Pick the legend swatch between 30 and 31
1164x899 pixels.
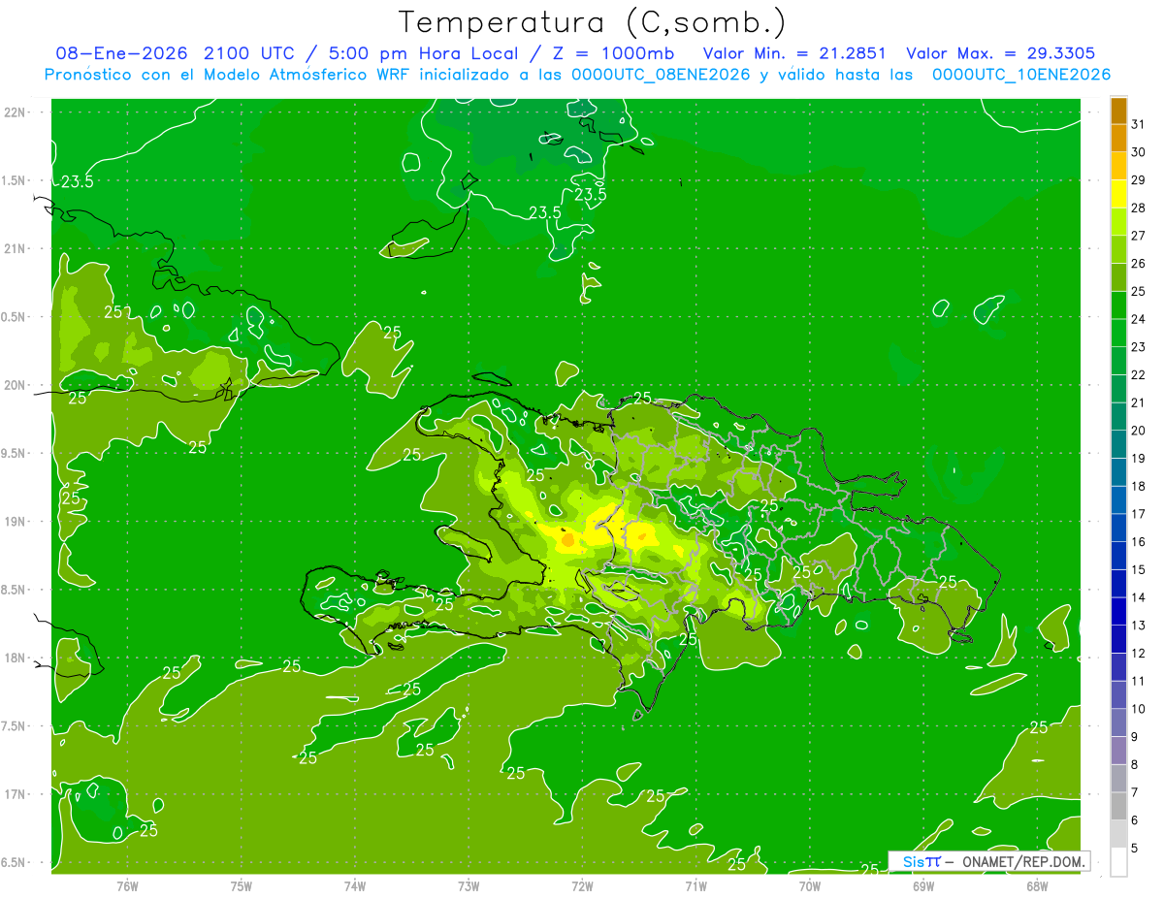1118,139
